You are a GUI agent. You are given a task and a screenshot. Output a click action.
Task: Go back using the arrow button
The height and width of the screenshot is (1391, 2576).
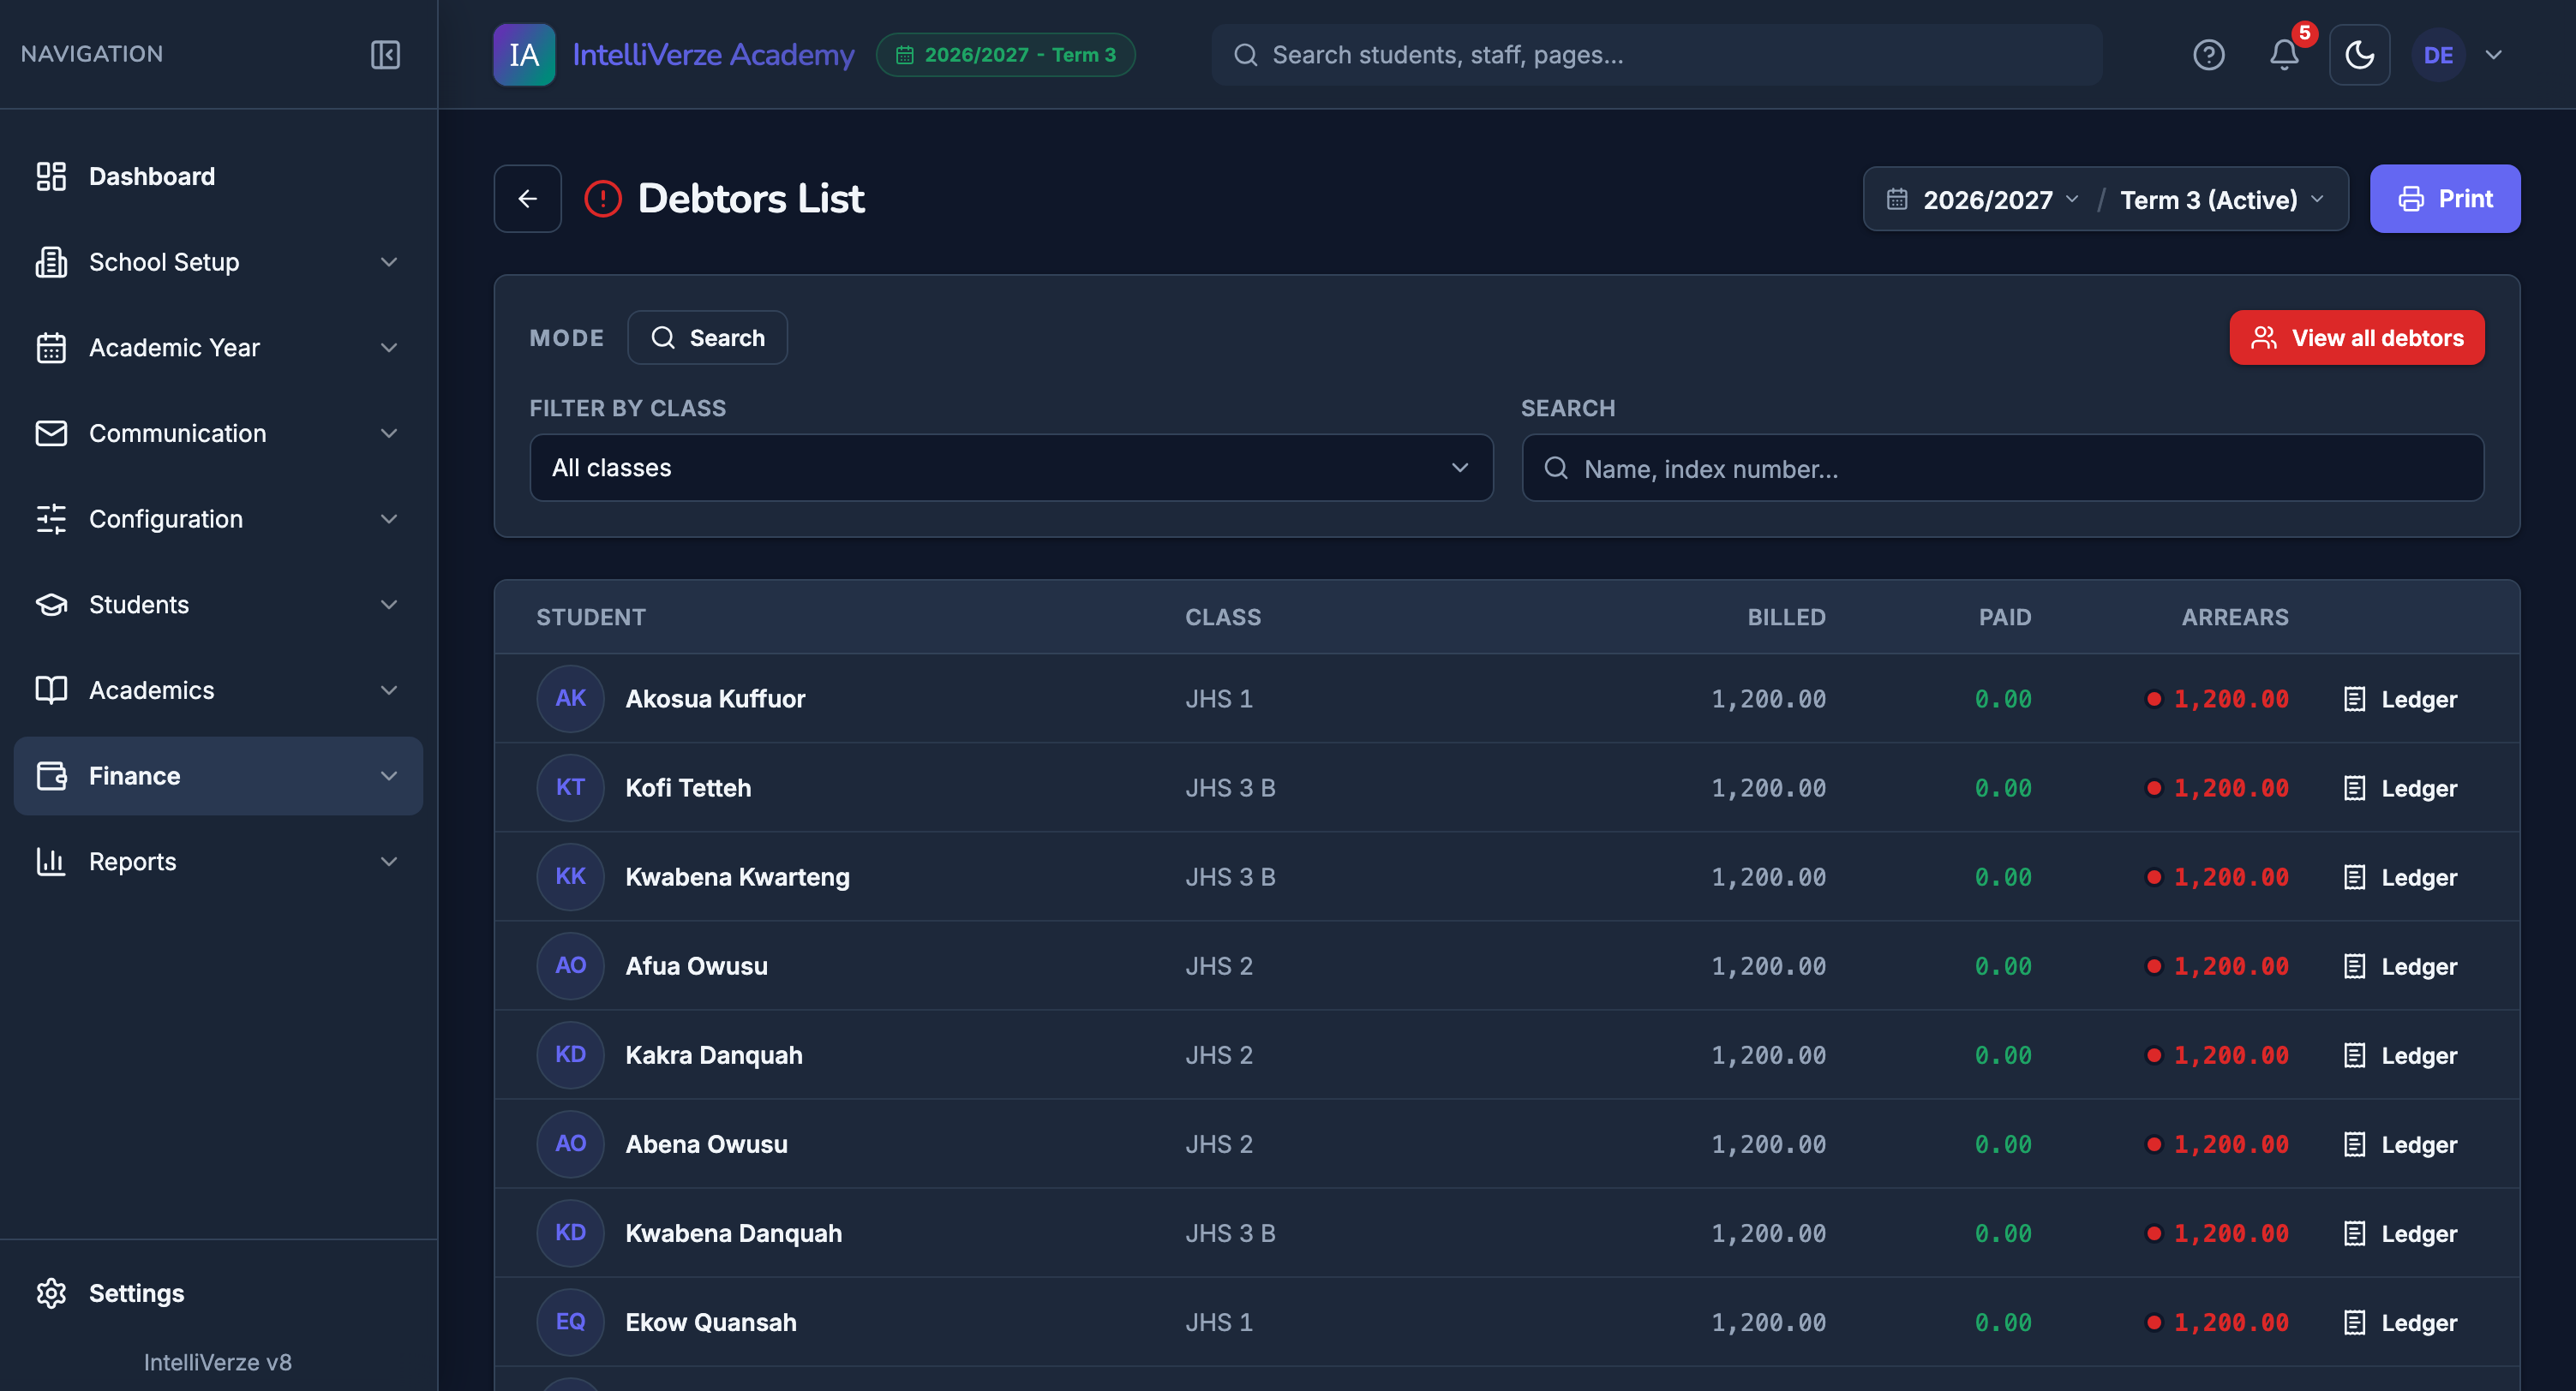click(527, 199)
